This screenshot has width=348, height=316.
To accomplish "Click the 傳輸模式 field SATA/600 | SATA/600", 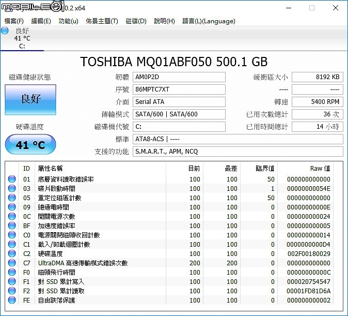I will [x=179, y=114].
